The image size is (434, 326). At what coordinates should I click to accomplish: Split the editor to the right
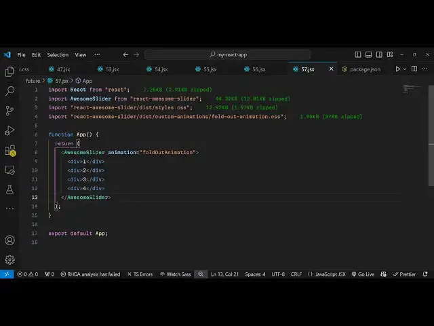(414, 69)
